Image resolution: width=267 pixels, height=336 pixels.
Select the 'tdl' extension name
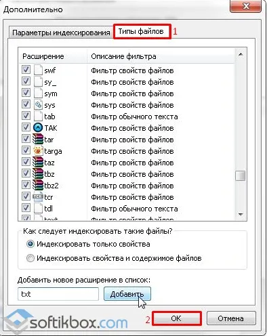coord(48,209)
